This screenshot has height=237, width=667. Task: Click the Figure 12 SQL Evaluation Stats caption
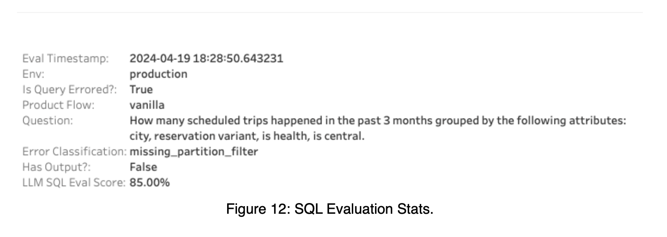(x=329, y=209)
